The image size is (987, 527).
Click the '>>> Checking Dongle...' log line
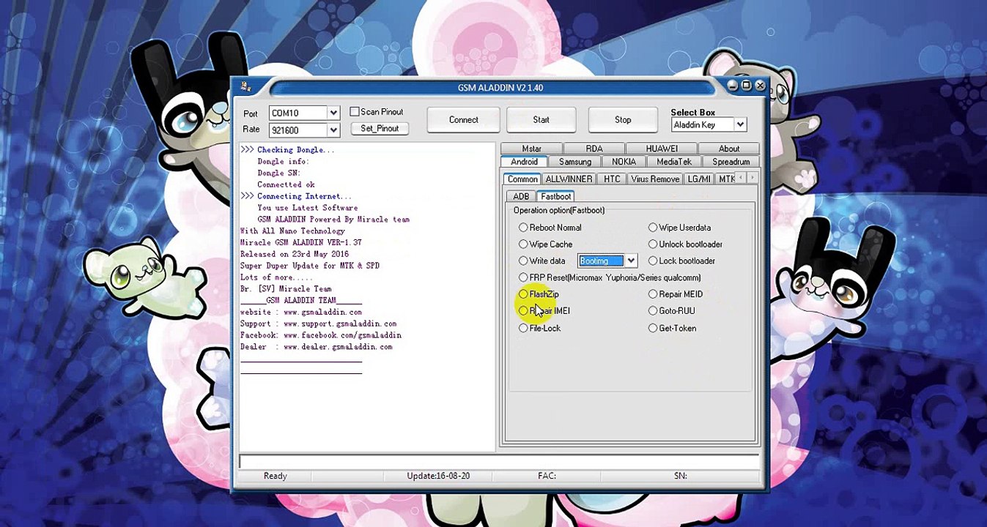coord(287,150)
